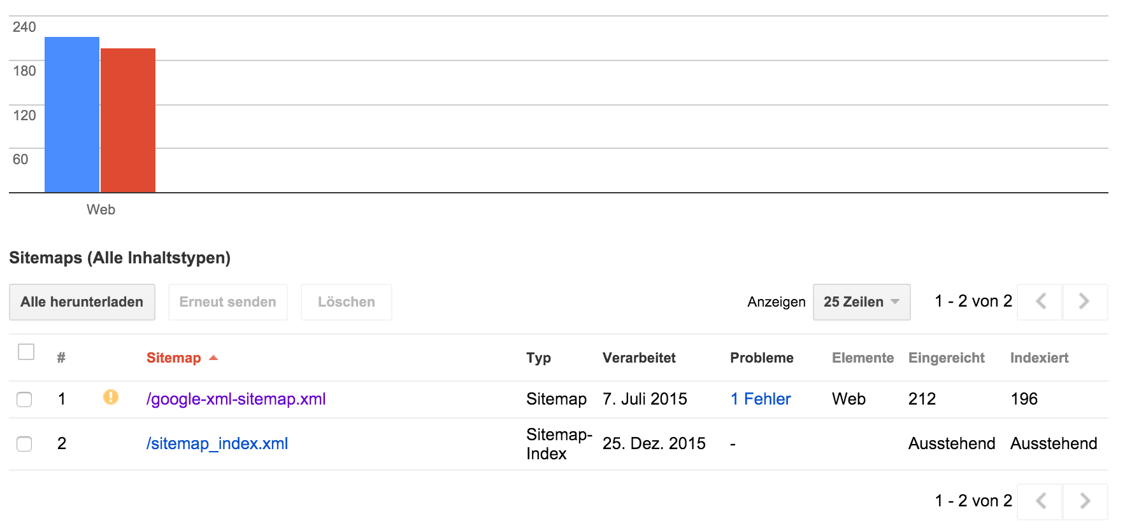Image resolution: width=1125 pixels, height=528 pixels.
Task: Open the 25 Zeilen rows dropdown
Action: pyautogui.click(x=861, y=302)
